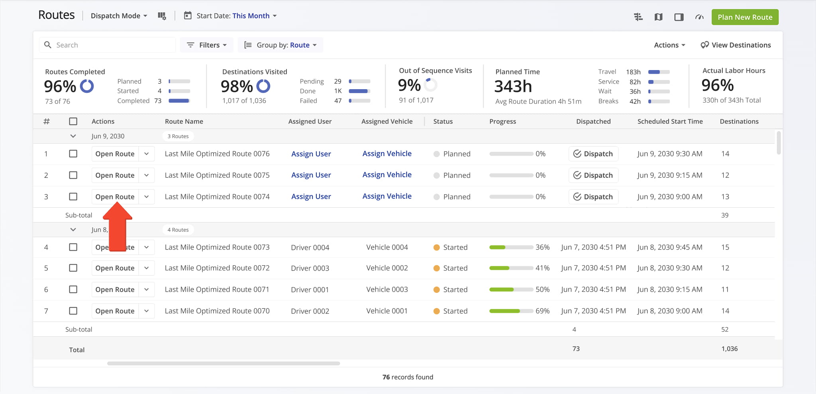Open the Actions menu
Screen dimensions: 816x394
[x=669, y=45]
